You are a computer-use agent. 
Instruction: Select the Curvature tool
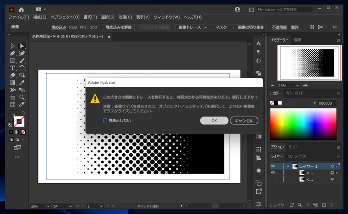[22, 53]
